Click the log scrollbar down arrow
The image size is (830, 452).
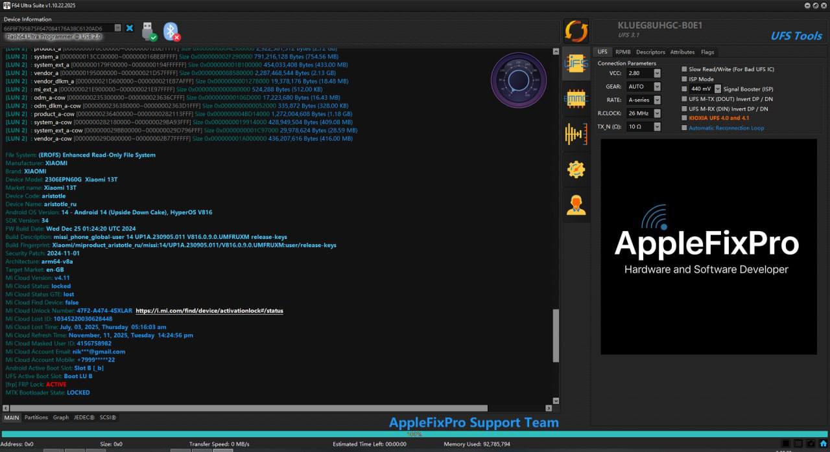pyautogui.click(x=555, y=401)
